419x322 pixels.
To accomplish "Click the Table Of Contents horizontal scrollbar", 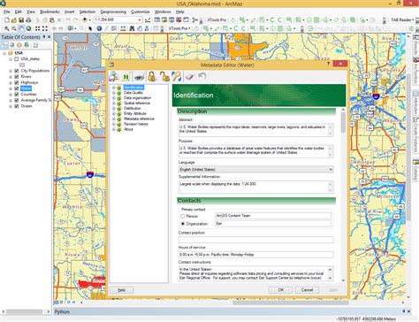I will point(26,311).
